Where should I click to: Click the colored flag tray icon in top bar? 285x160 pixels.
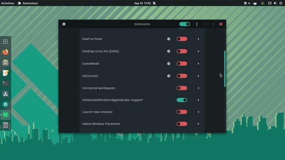click(x=262, y=3)
